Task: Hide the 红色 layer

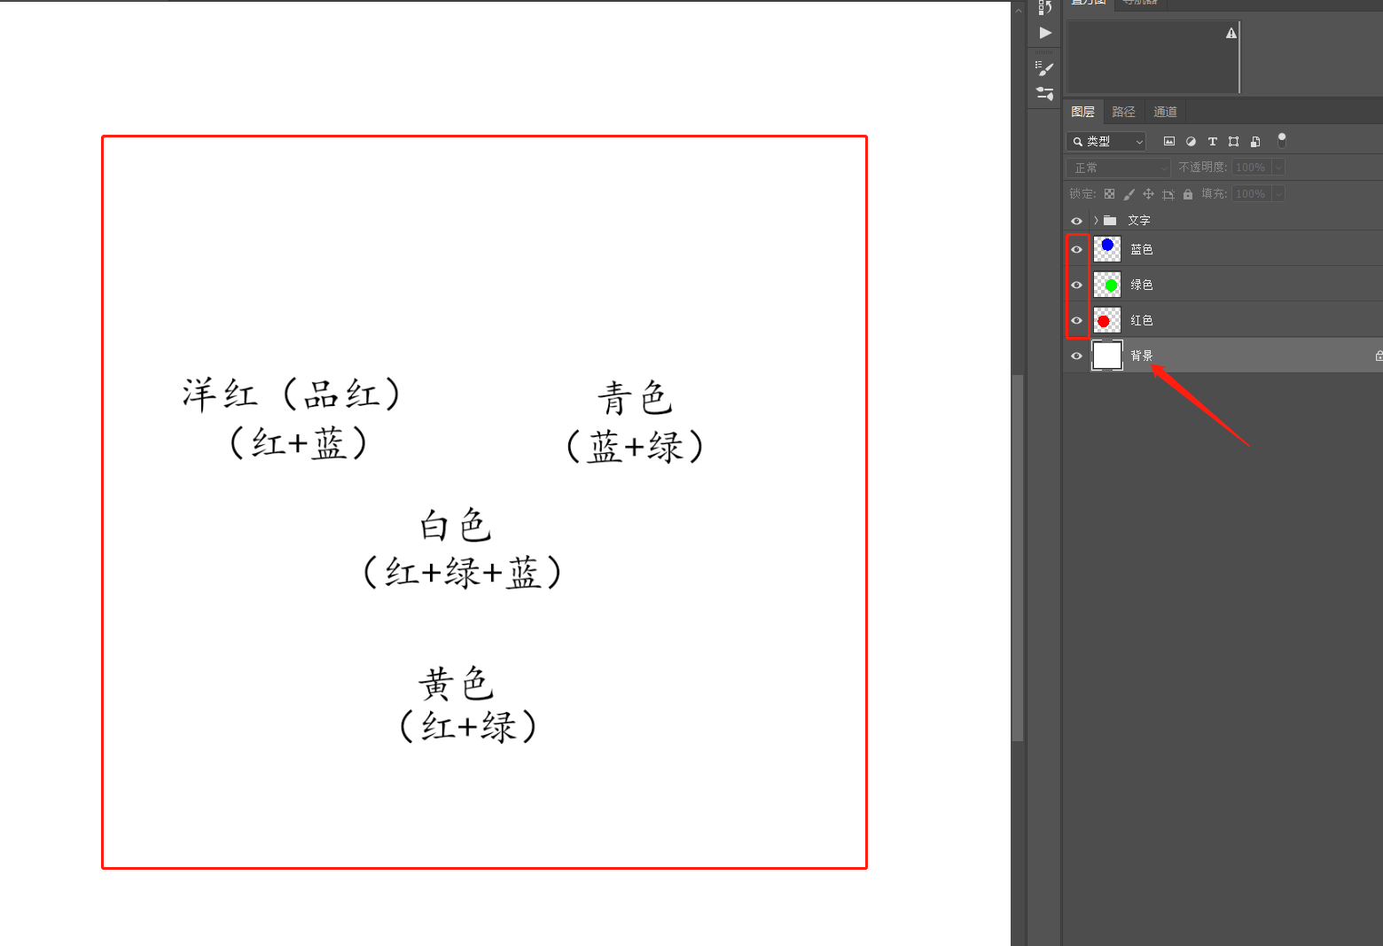Action: pyautogui.click(x=1076, y=320)
